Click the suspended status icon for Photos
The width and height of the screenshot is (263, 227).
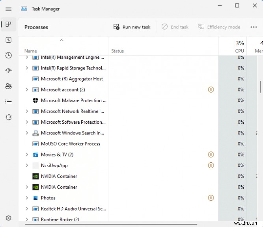tap(211, 198)
